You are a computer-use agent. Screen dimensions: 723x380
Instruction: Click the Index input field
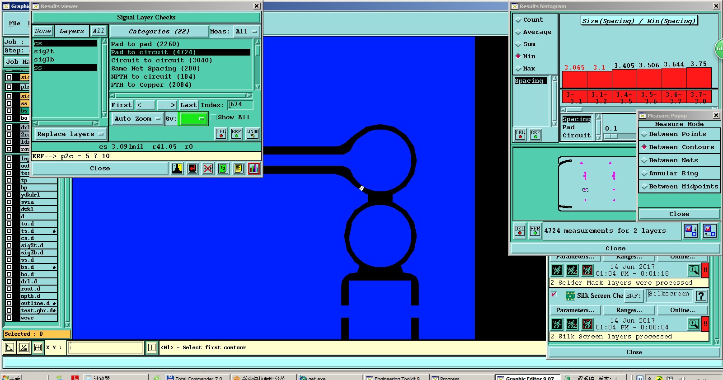coord(240,105)
